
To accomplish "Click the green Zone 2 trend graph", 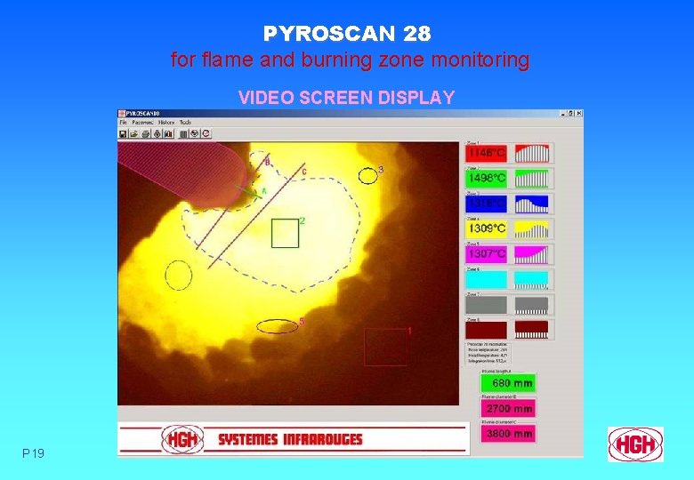I will pos(531,179).
